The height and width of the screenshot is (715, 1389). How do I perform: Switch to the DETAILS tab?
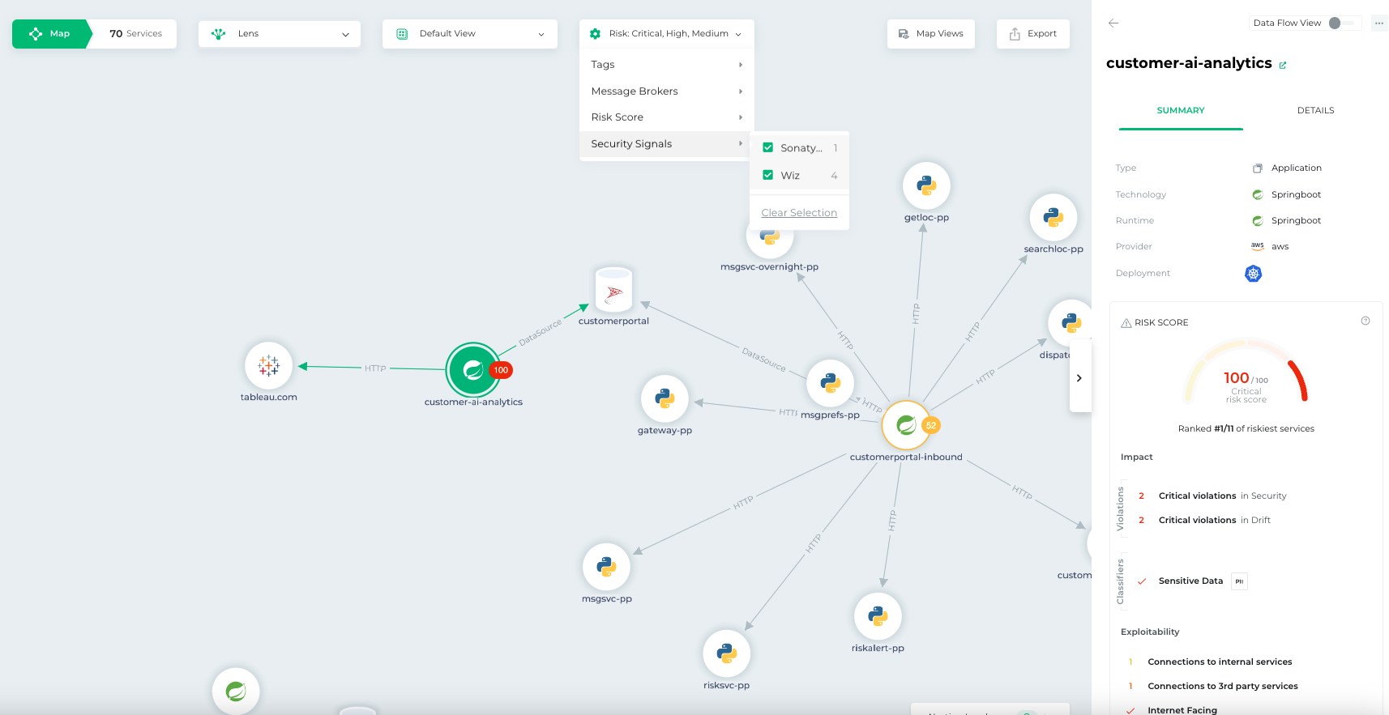(x=1315, y=111)
